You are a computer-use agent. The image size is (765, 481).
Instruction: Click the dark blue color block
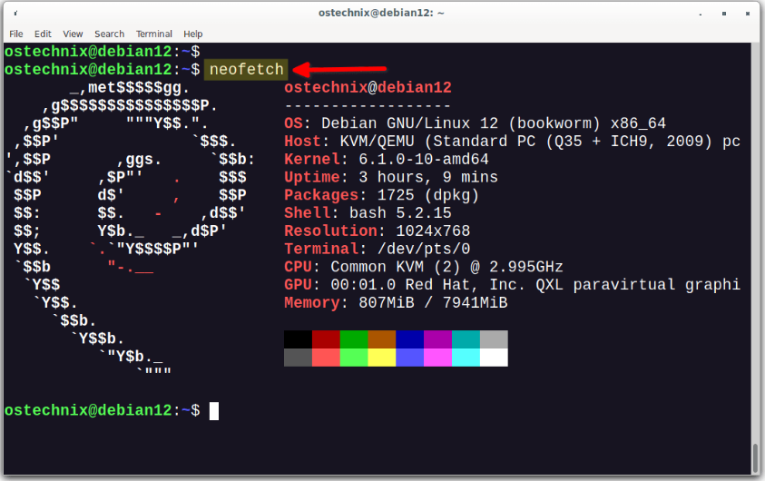(410, 339)
